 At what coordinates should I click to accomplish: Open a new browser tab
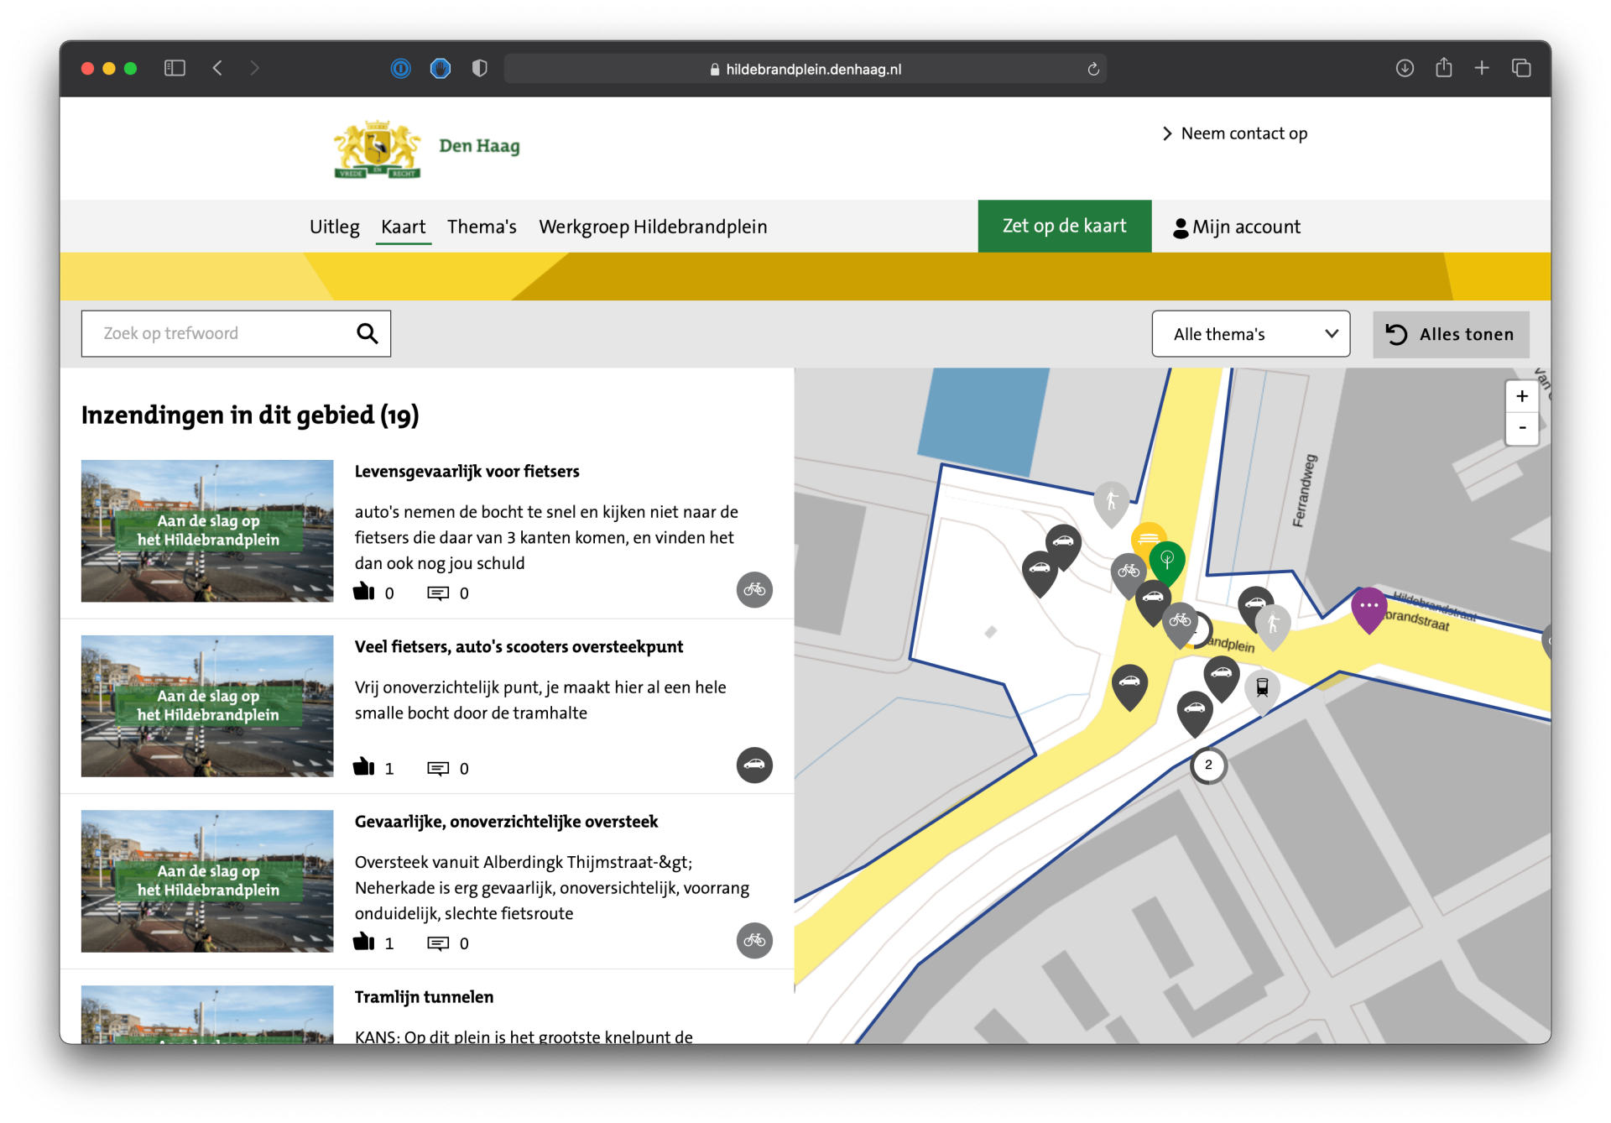tap(1482, 68)
